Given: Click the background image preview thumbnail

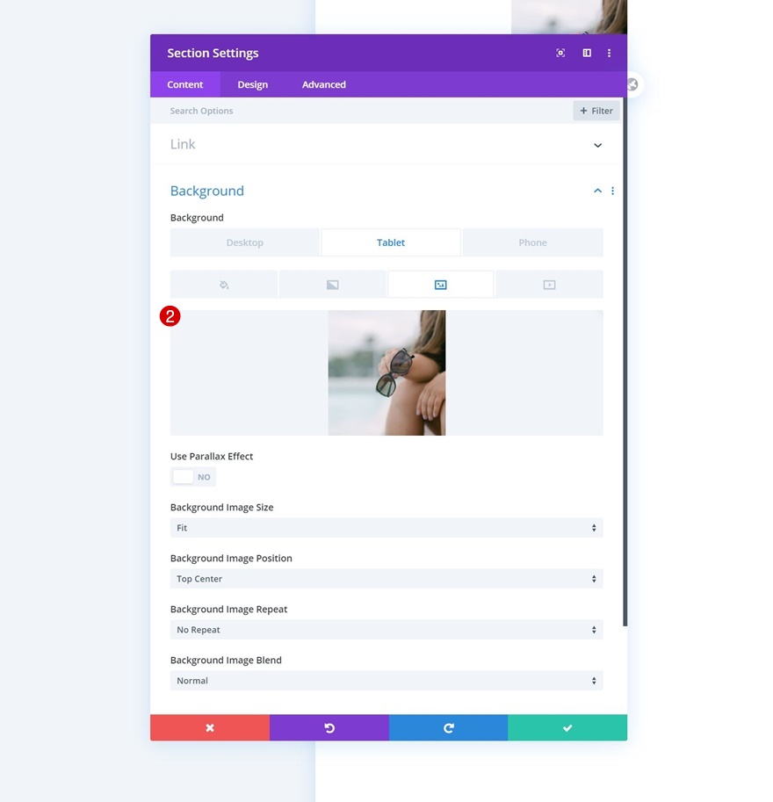Looking at the screenshot, I should (386, 372).
